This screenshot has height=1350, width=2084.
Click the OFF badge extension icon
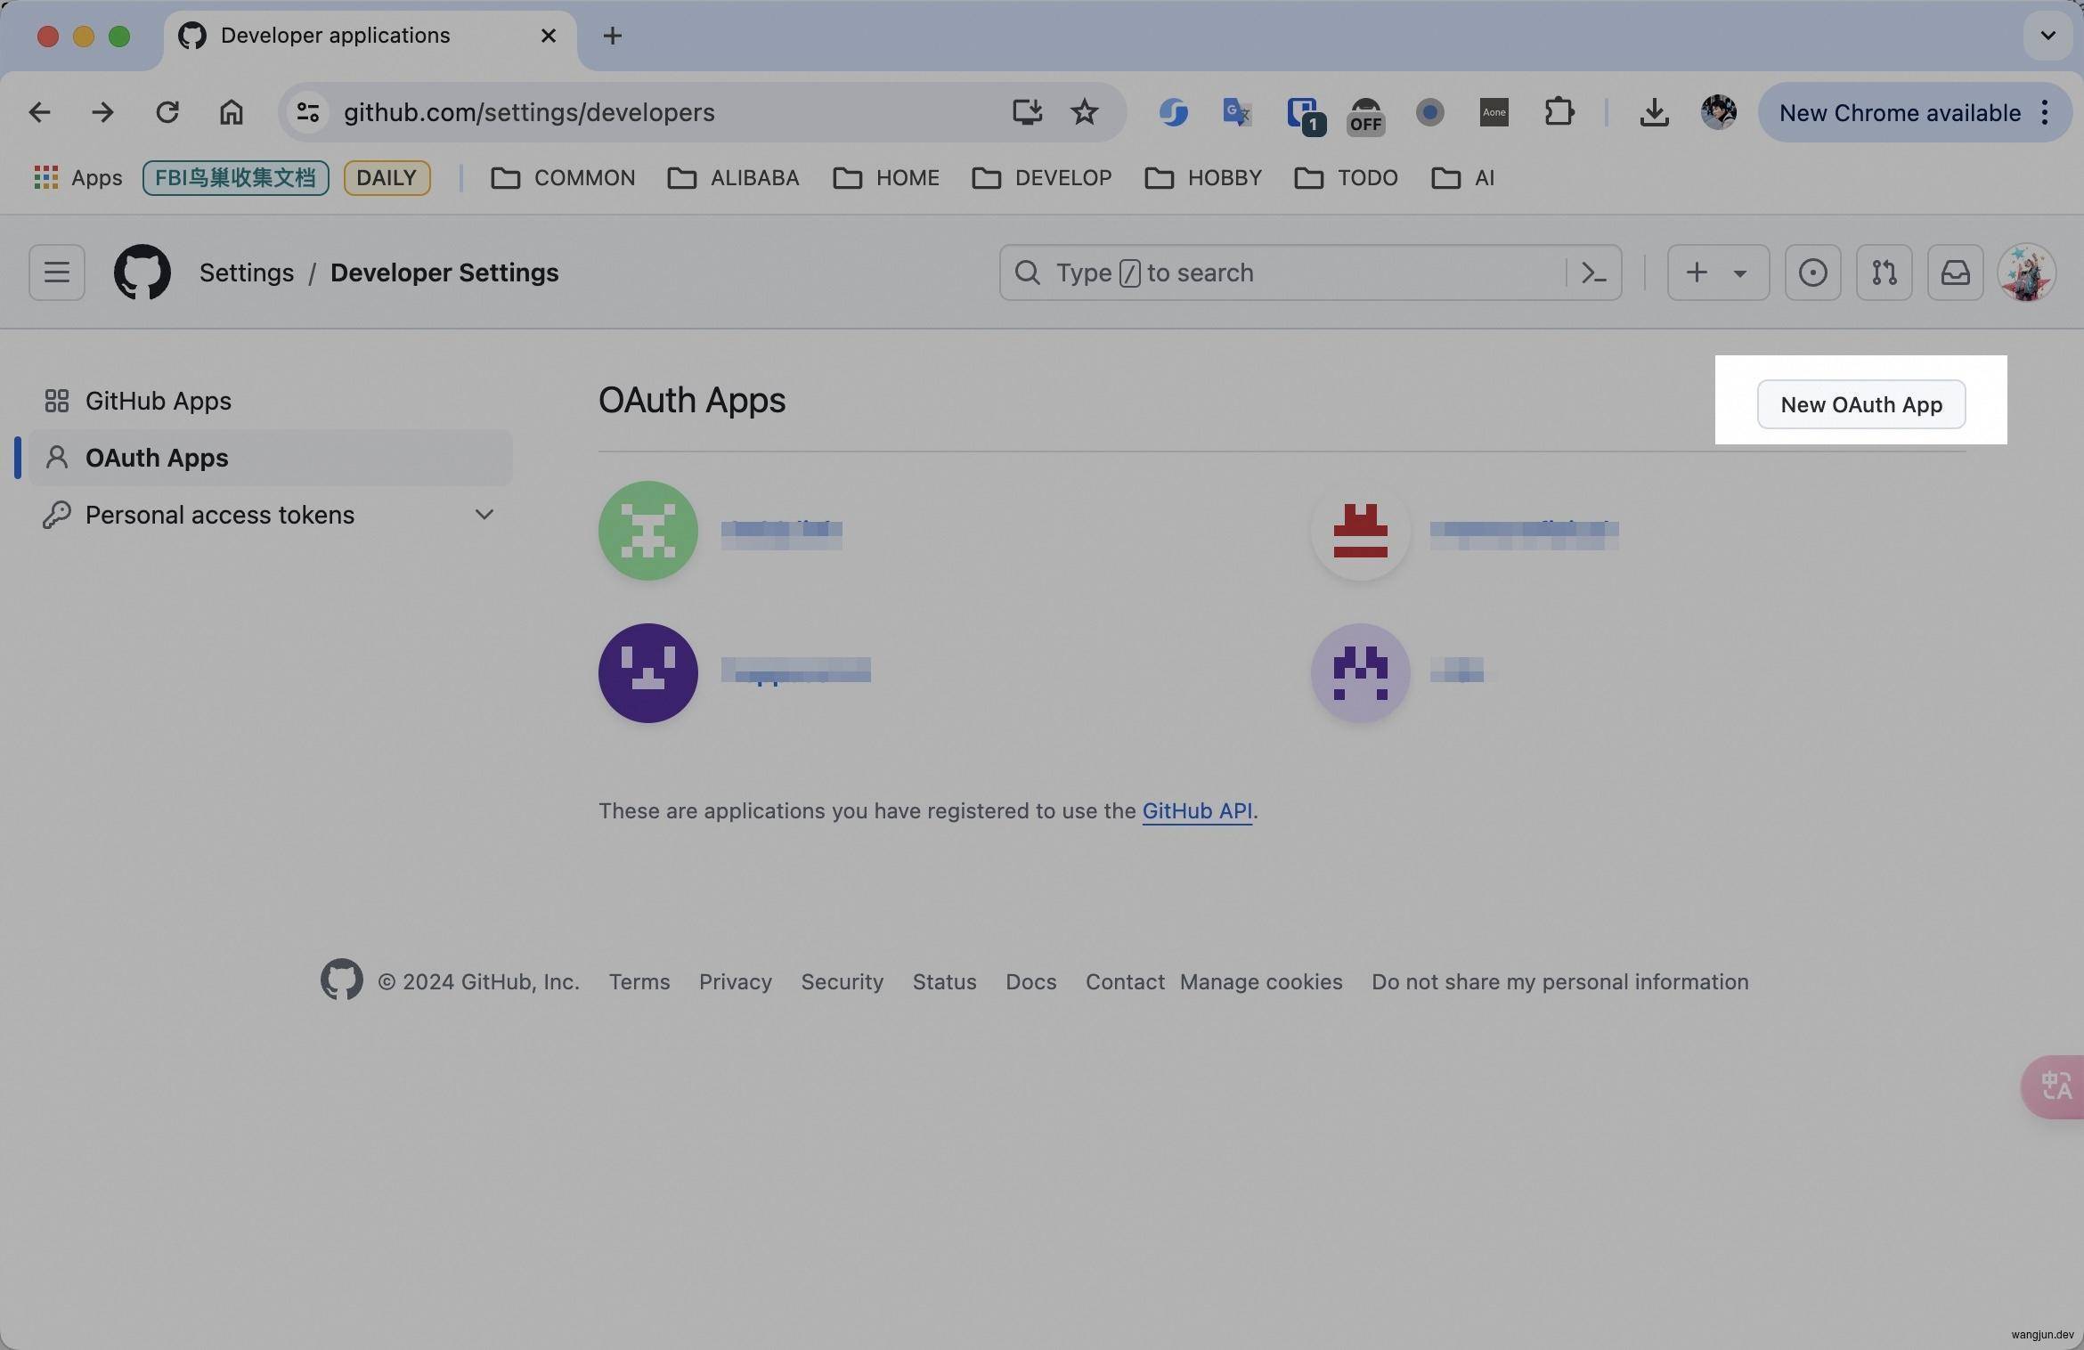1365,115
